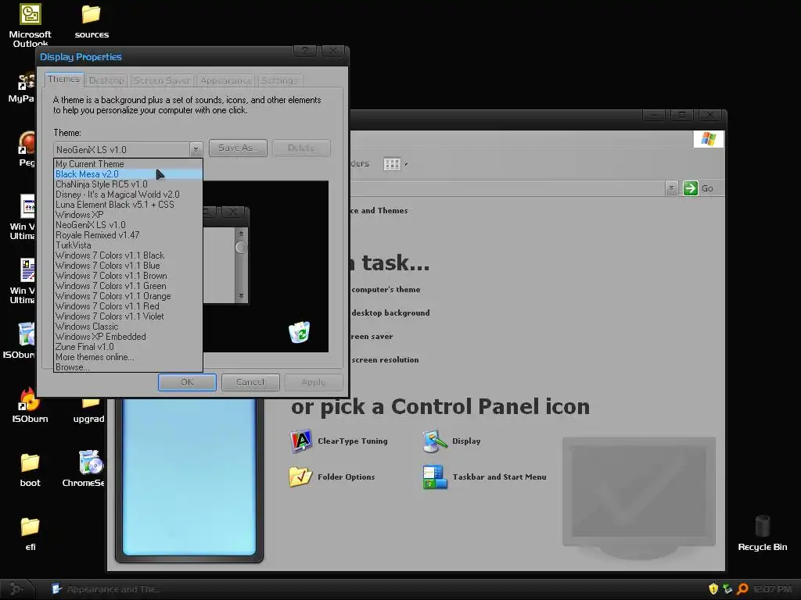Click the network tray icon

728,589
